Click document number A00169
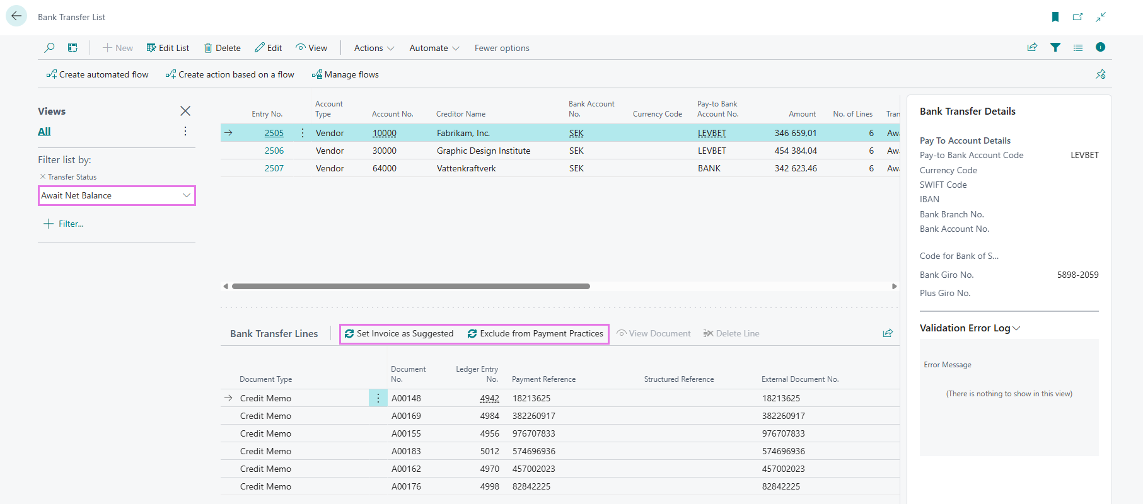The height and width of the screenshot is (504, 1143). pos(406,416)
